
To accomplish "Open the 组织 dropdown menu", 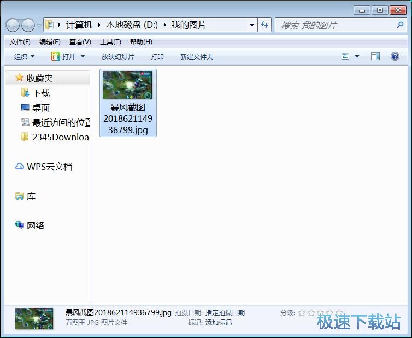I will coord(24,56).
